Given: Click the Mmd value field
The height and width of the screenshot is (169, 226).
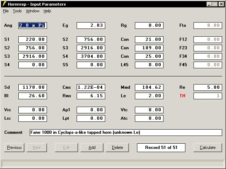Looking at the screenshot, I should tap(149, 87).
